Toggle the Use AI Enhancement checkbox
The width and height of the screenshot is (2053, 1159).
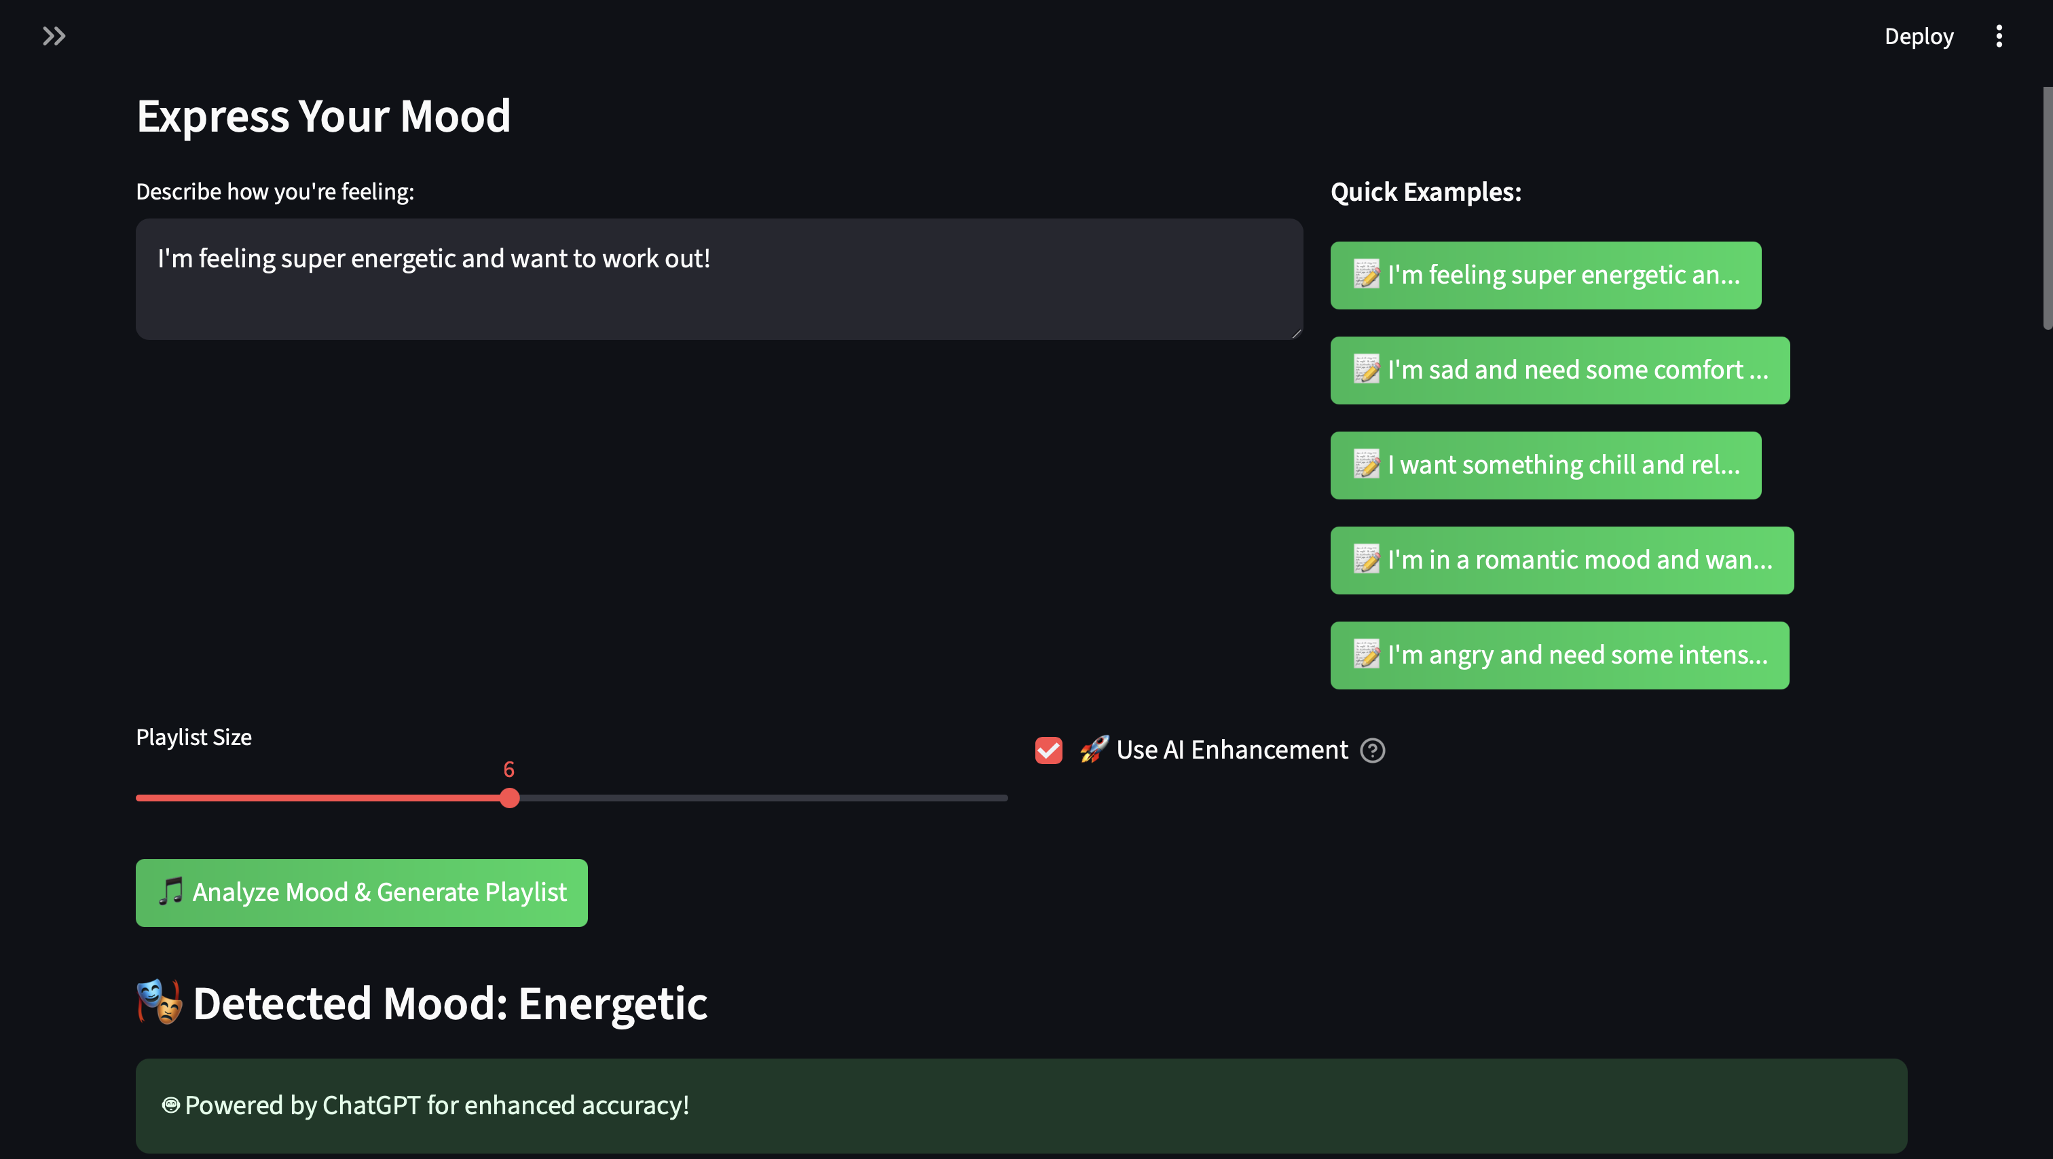[1048, 750]
